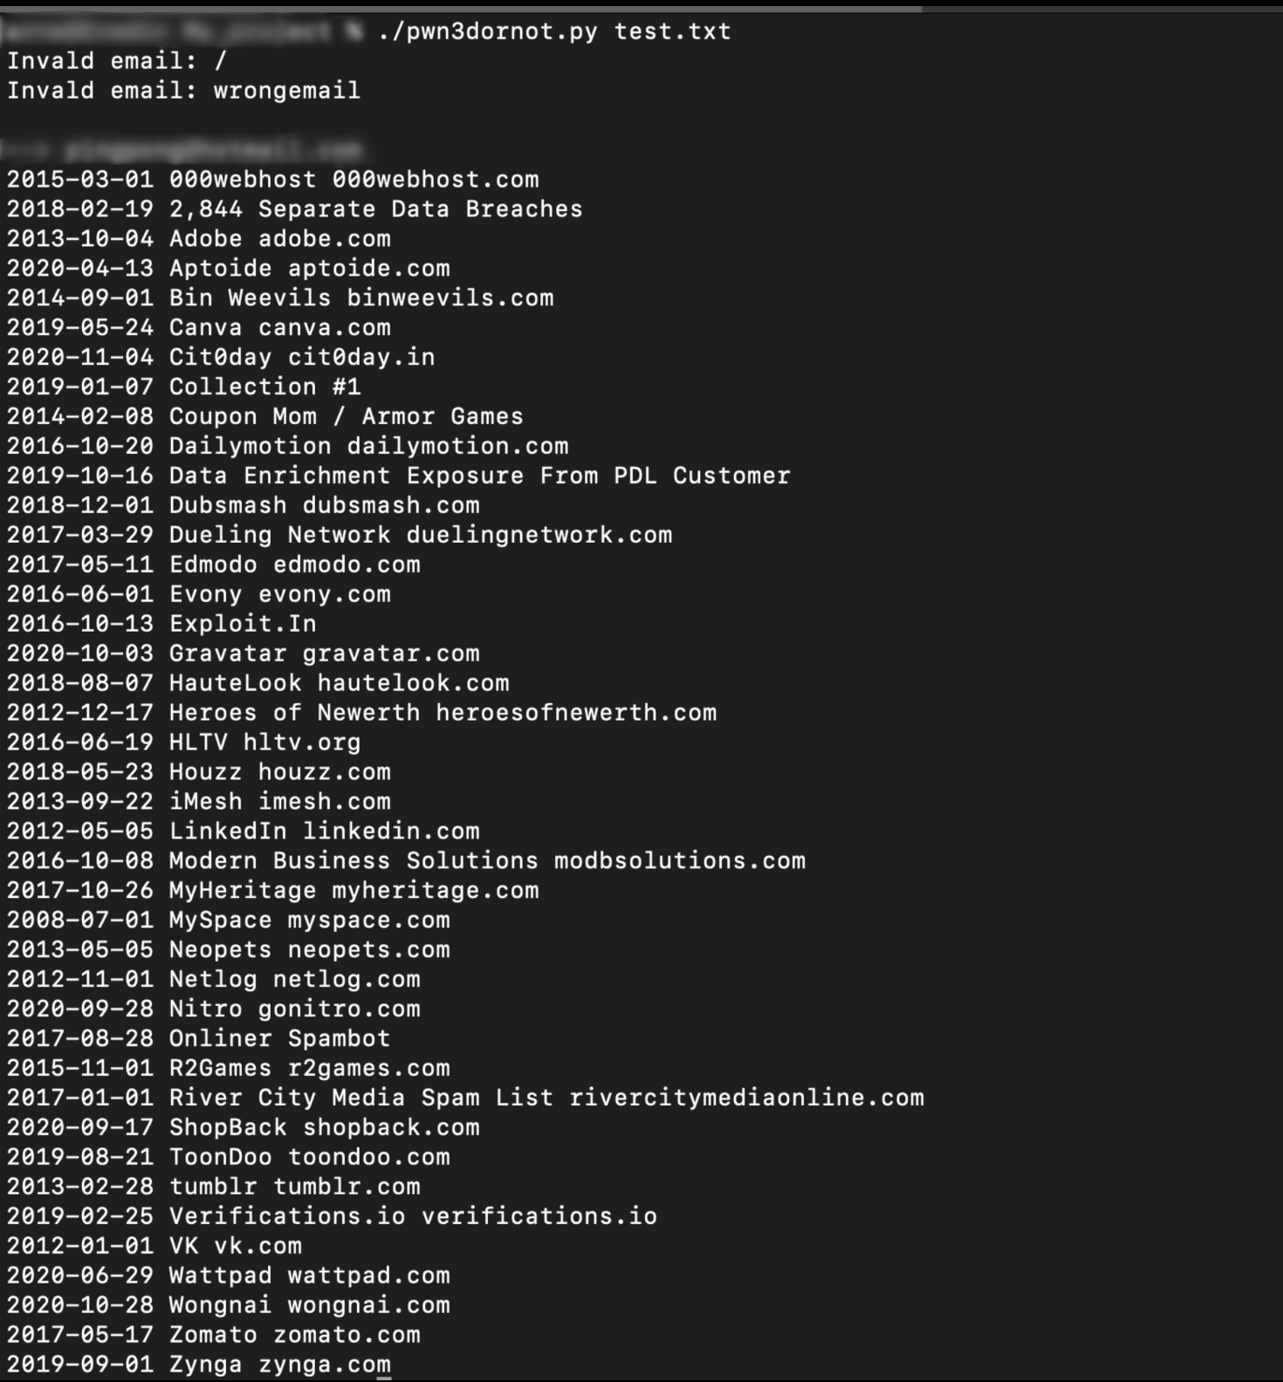Click the '2,844 Separate Data Breaches' entry
The height and width of the screenshot is (1382, 1283).
point(375,209)
